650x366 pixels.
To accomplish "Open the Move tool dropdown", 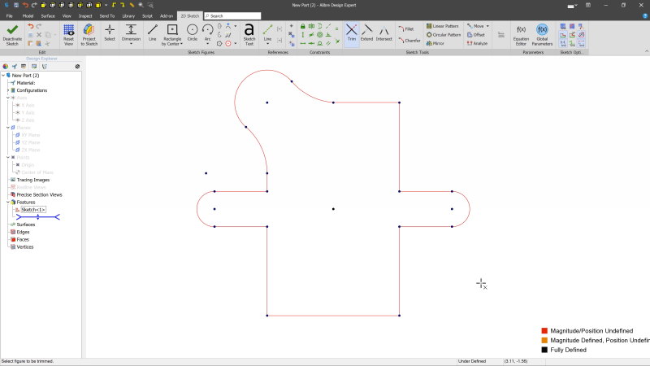I will click(487, 26).
